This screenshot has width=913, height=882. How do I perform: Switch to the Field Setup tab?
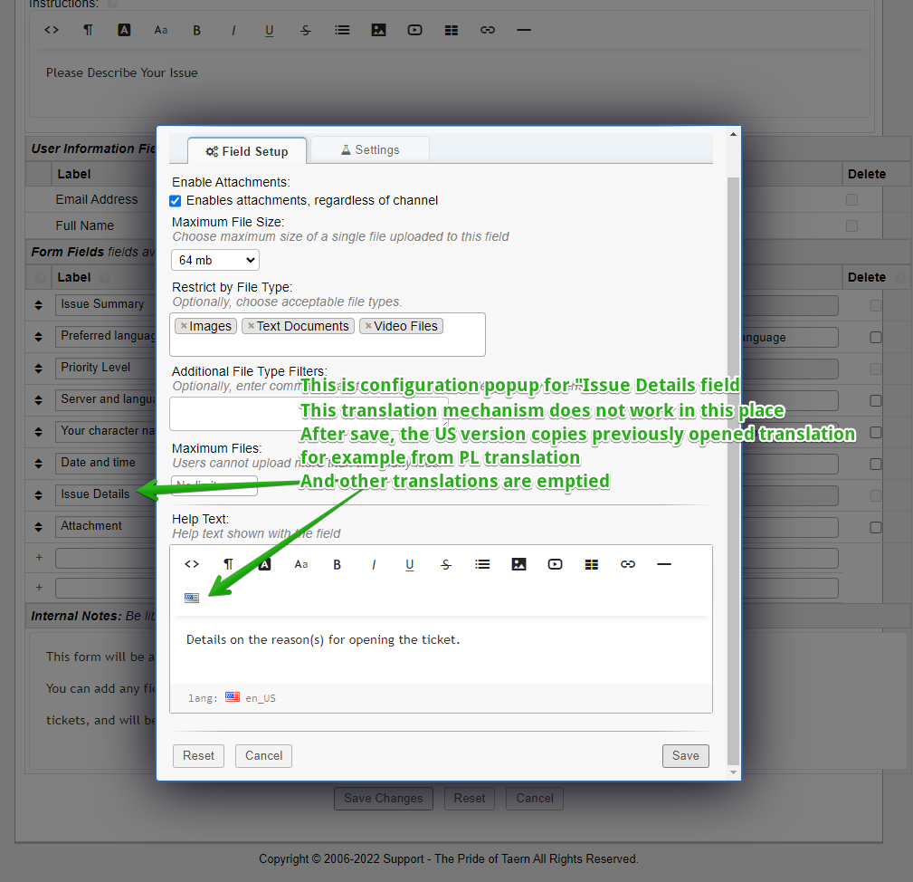pyautogui.click(x=247, y=150)
